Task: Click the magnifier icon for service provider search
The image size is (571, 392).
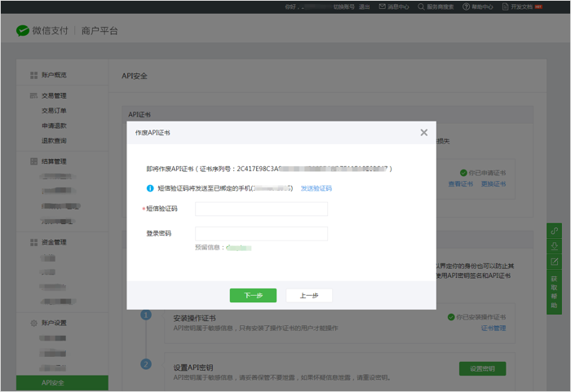Action: [421, 7]
